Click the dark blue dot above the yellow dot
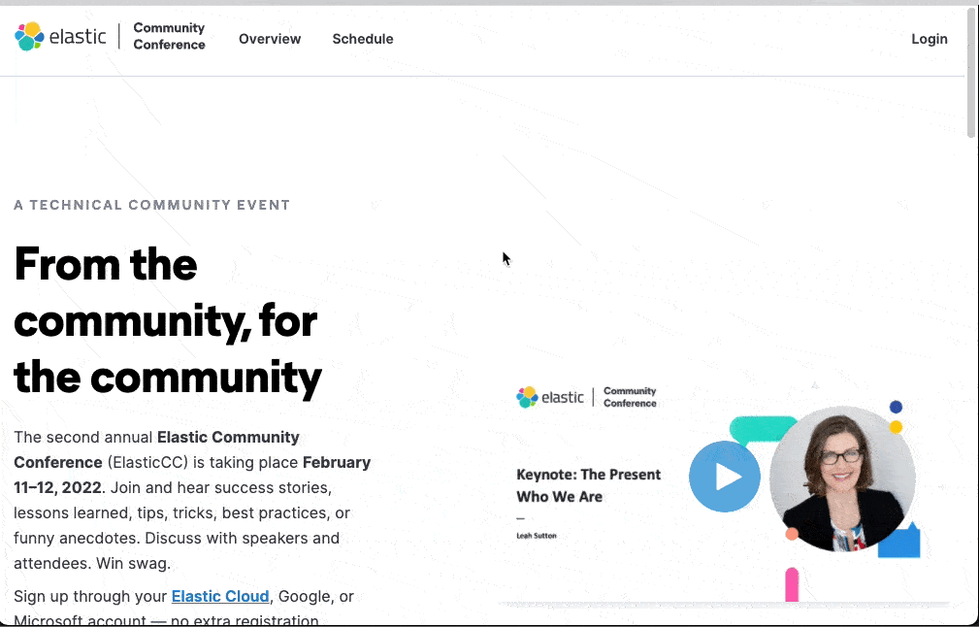Screen dimensions: 979x627 tap(894, 407)
